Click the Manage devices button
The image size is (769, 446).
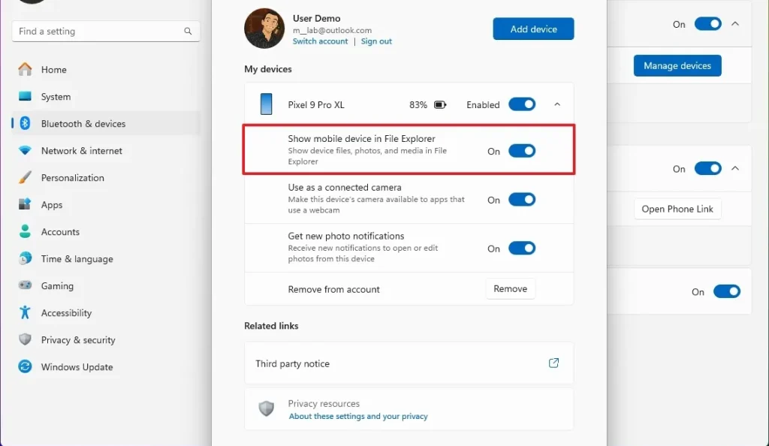click(677, 65)
